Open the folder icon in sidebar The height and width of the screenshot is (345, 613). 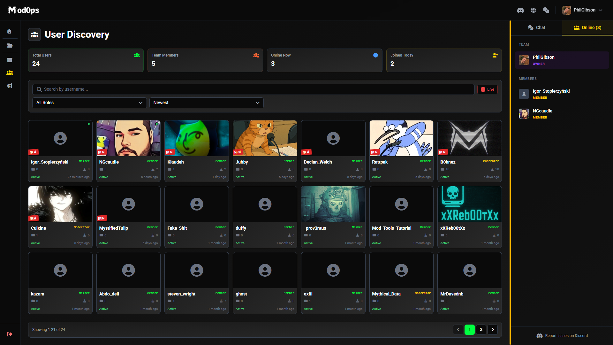pos(10,46)
